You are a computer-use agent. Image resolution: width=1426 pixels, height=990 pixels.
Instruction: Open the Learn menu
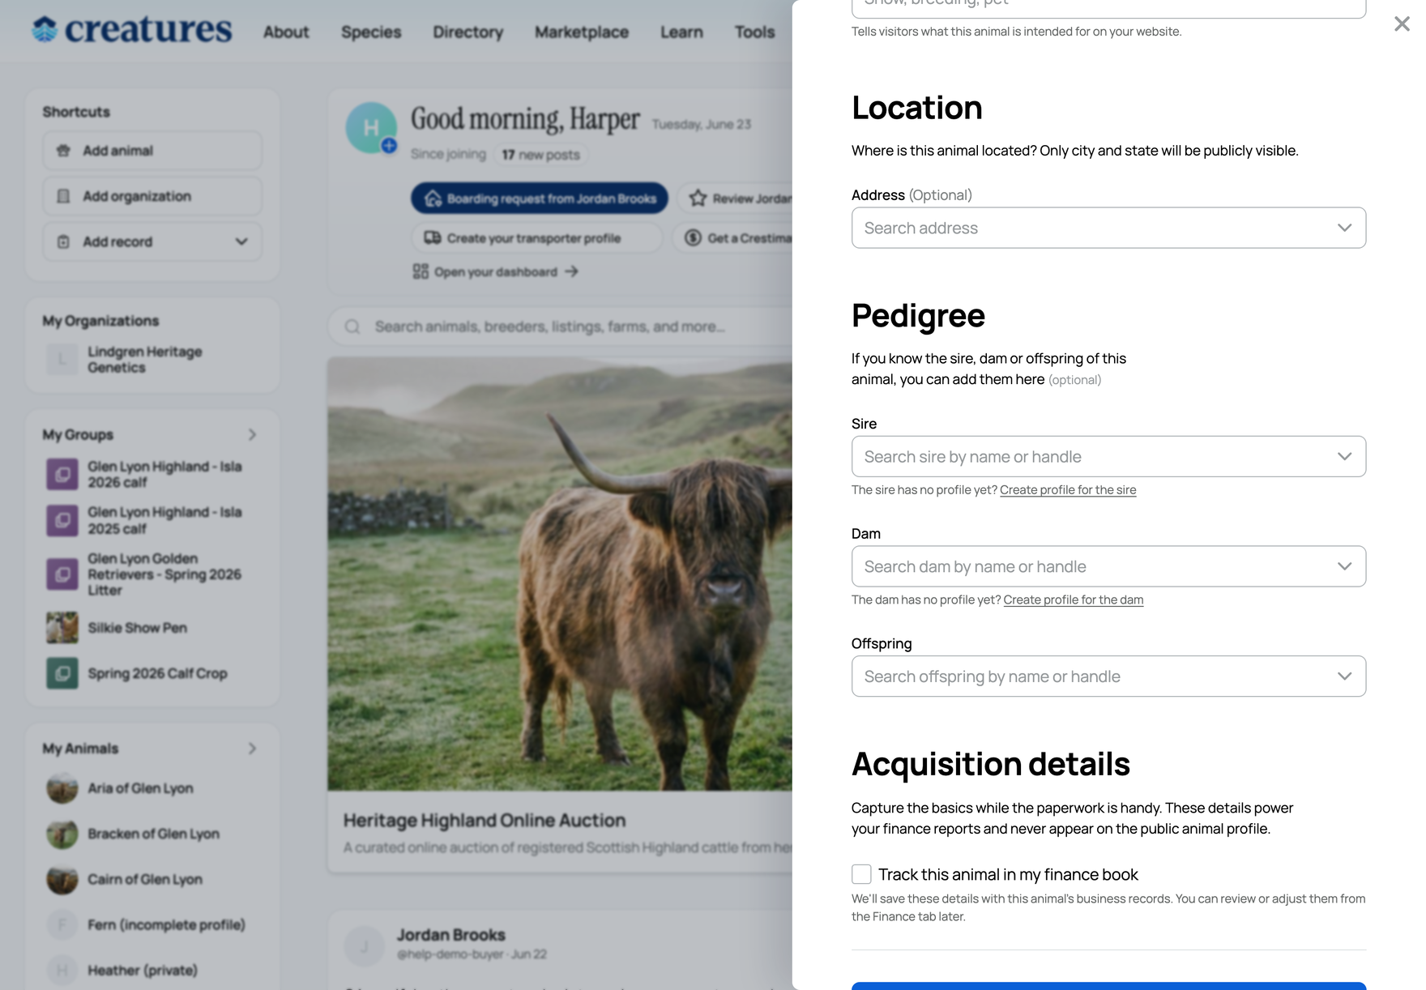coord(681,32)
